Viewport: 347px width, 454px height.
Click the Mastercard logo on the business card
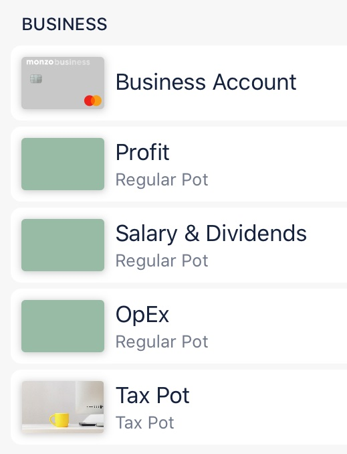(93, 100)
